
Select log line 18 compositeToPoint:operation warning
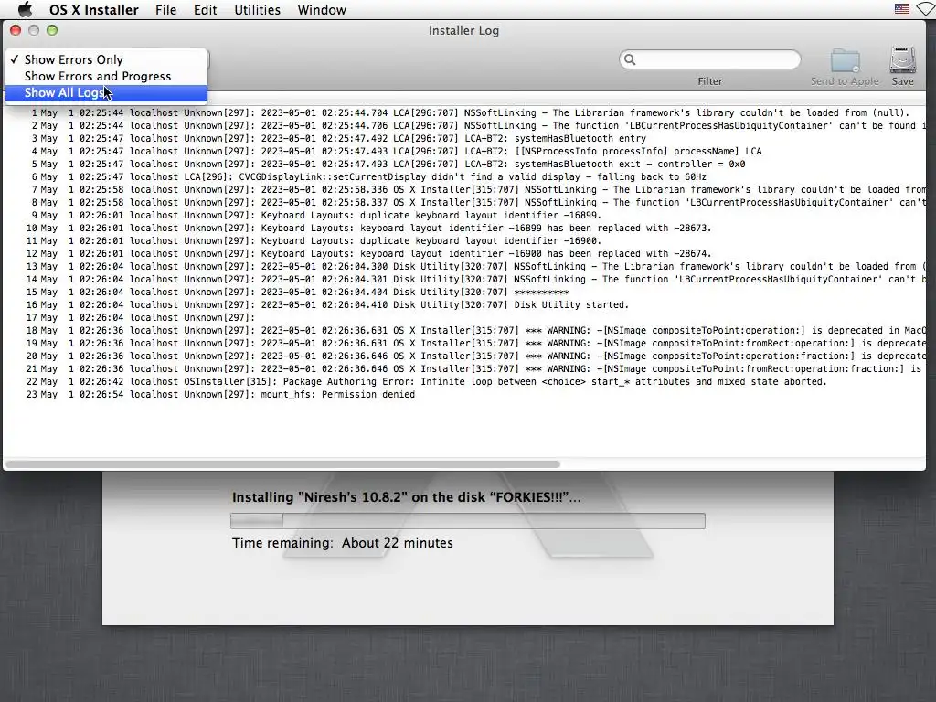(475, 331)
